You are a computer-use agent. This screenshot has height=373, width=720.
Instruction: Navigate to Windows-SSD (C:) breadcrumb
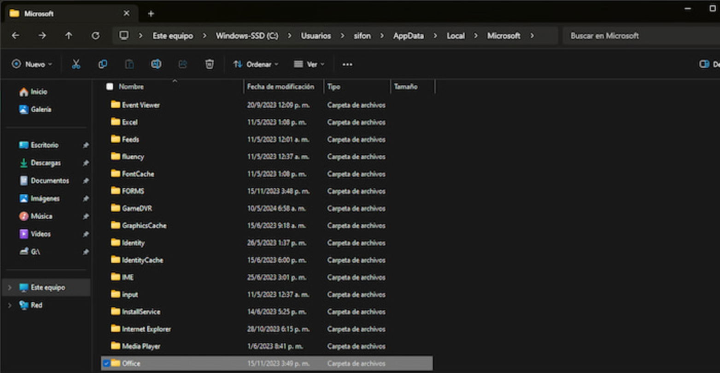tap(247, 35)
